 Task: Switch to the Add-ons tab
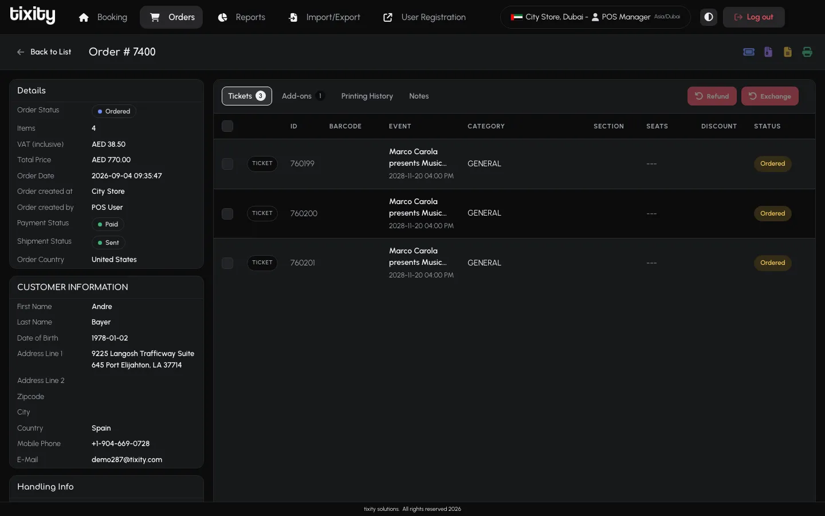[x=303, y=96]
